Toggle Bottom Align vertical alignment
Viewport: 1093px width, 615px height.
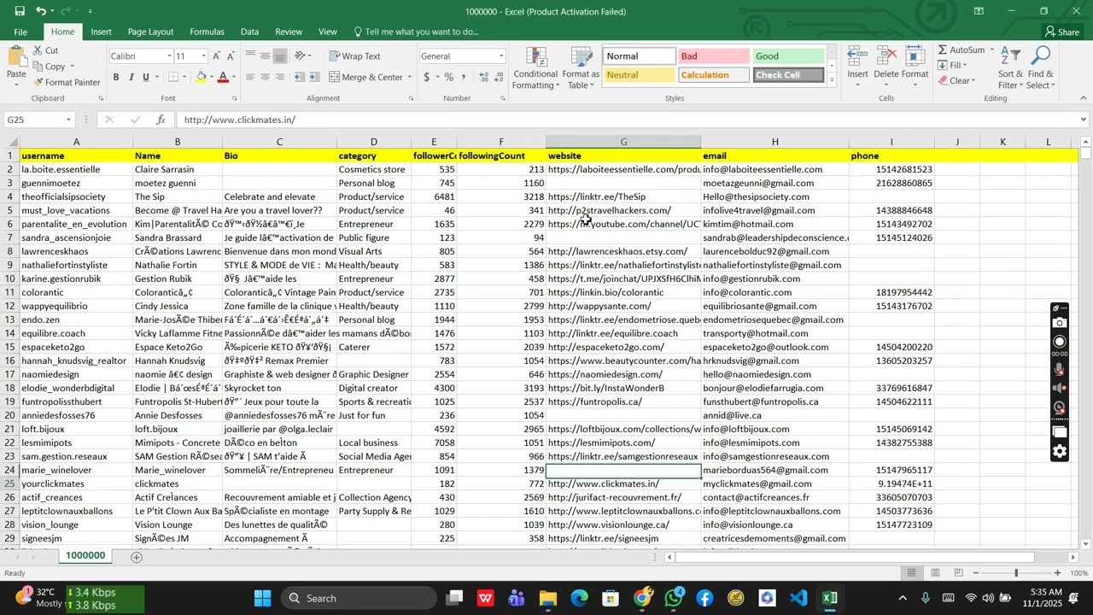281,56
